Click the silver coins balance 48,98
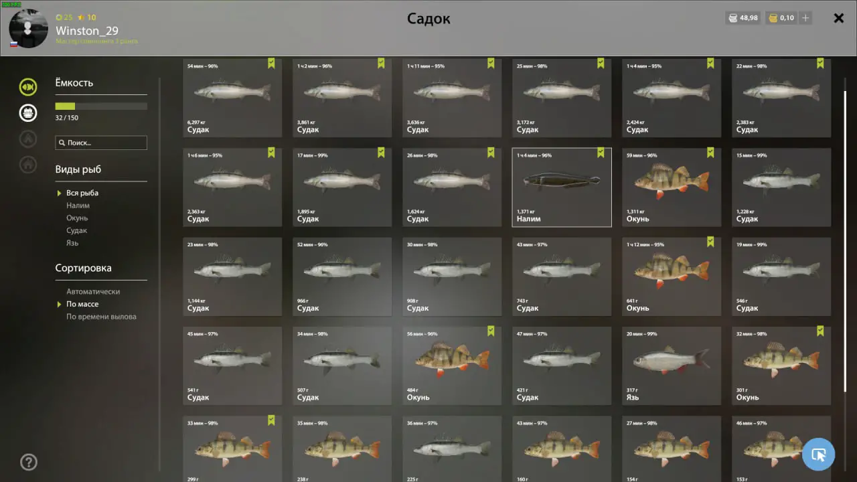The image size is (857, 482). tap(743, 18)
